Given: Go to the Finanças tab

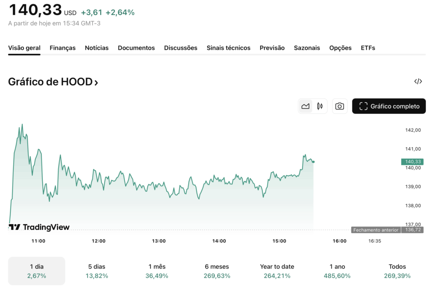Looking at the screenshot, I should [63, 48].
